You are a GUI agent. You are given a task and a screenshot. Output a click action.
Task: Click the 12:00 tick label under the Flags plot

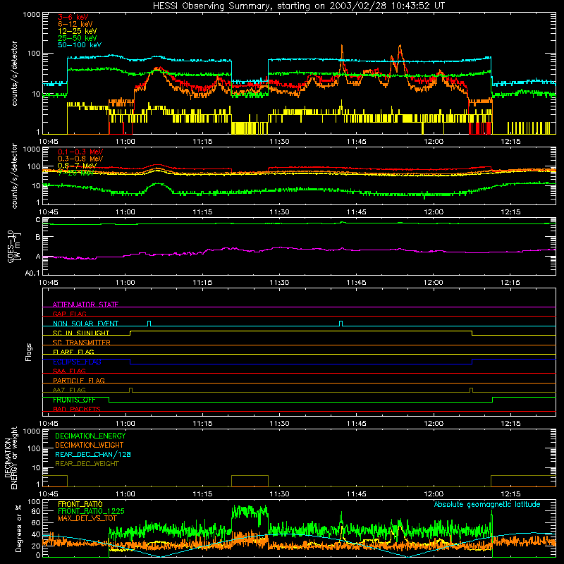tap(434, 424)
